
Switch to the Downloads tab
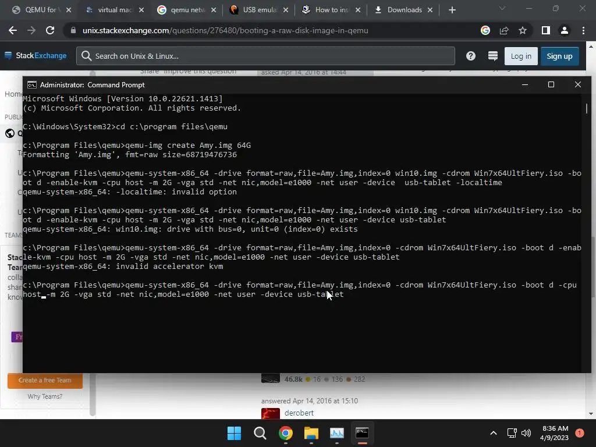(x=403, y=10)
